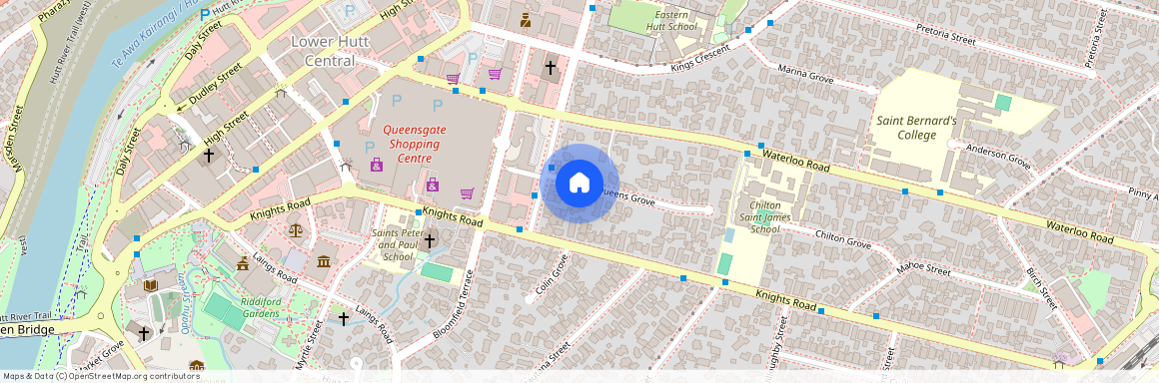Click the Queens Grove street label
The image size is (1159, 383).
click(x=627, y=196)
